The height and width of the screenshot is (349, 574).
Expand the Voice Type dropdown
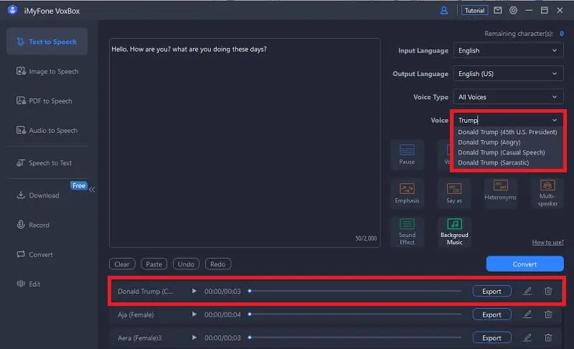point(508,97)
